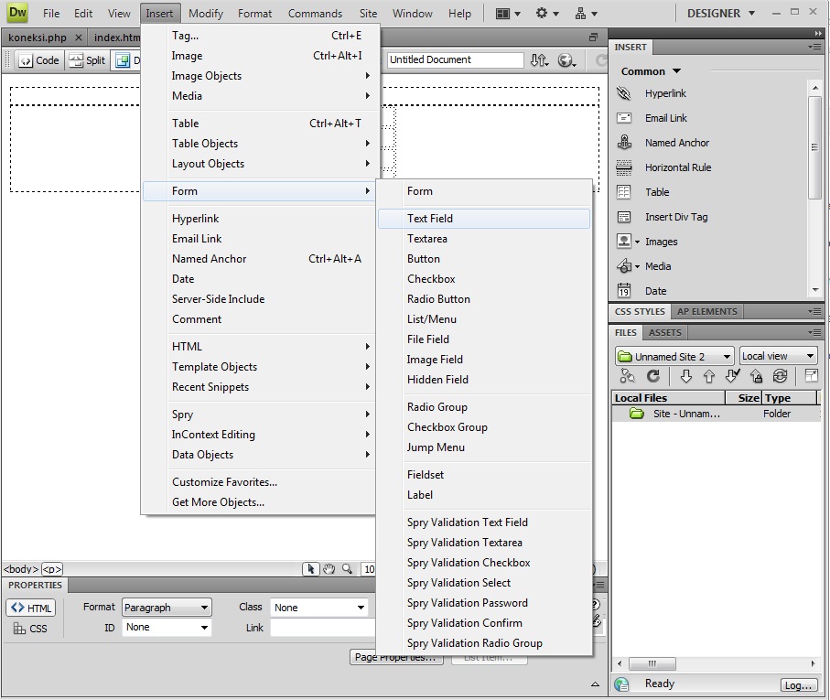
Task: Select the Site - Unnamed folder row
Action: click(716, 414)
